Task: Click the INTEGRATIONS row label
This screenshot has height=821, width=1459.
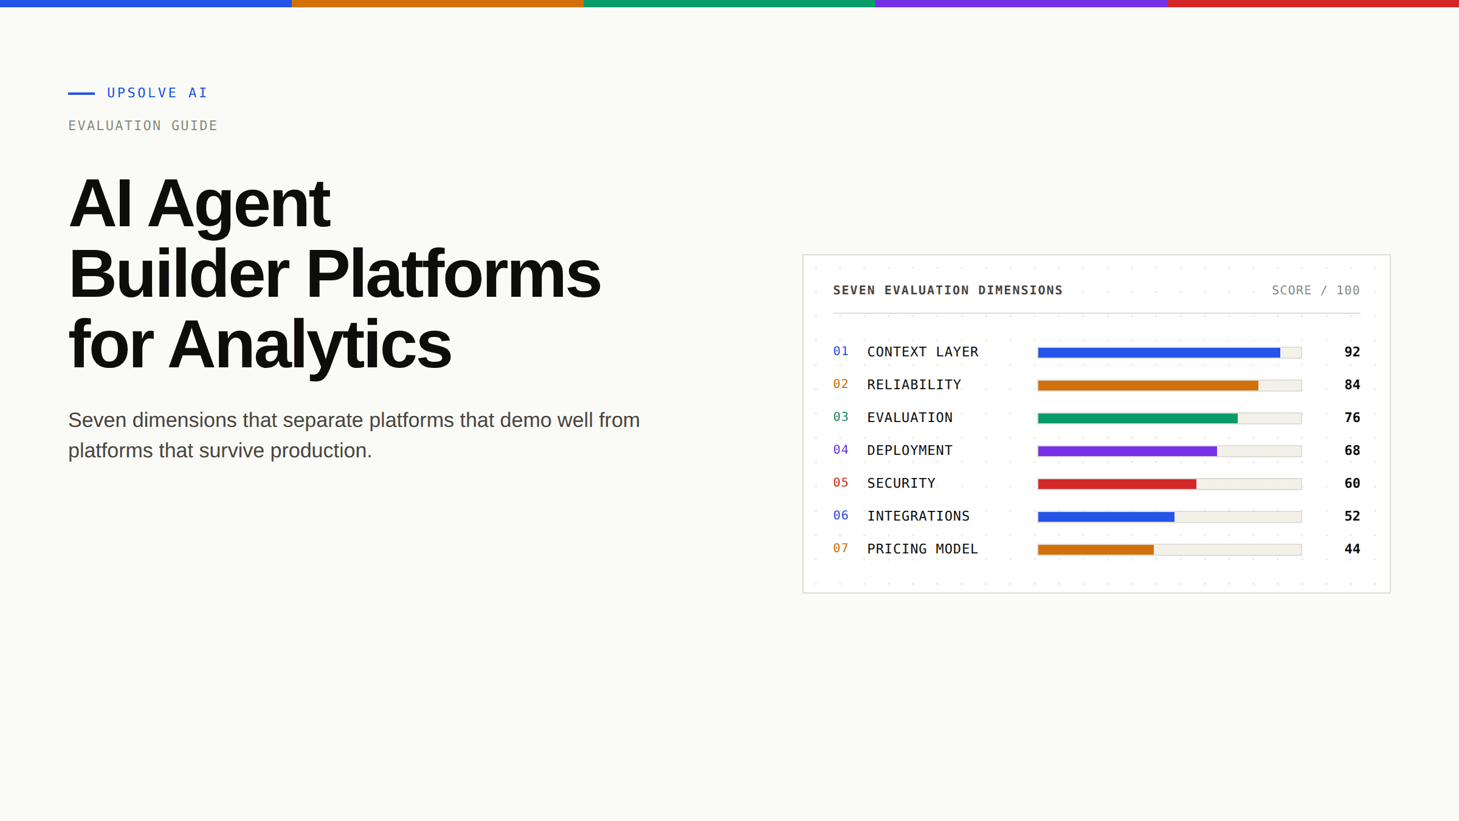Action: 919,516
